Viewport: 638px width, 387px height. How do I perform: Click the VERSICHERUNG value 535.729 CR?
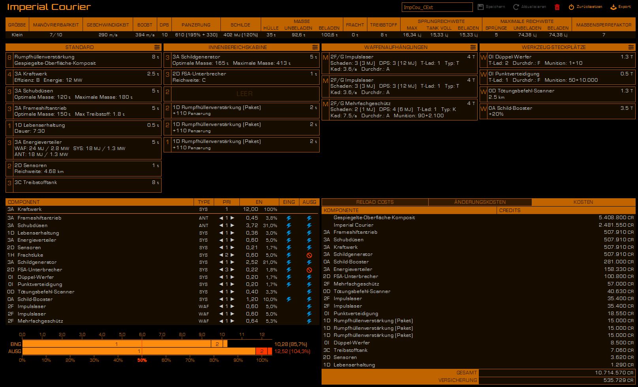tap(618, 380)
